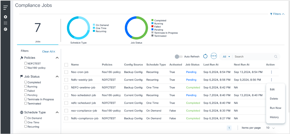The width and height of the screenshot is (290, 134).
Task: Open the items per page dropdown
Action: coord(271,128)
